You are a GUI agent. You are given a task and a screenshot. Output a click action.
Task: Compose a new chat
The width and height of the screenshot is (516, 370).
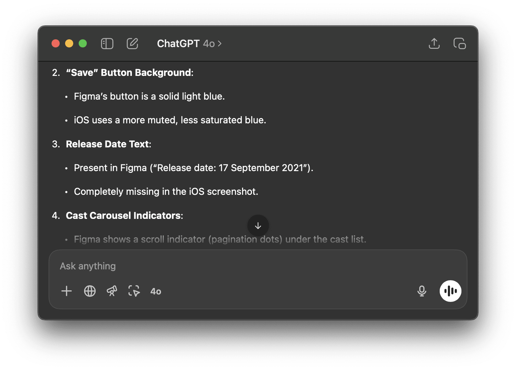132,43
